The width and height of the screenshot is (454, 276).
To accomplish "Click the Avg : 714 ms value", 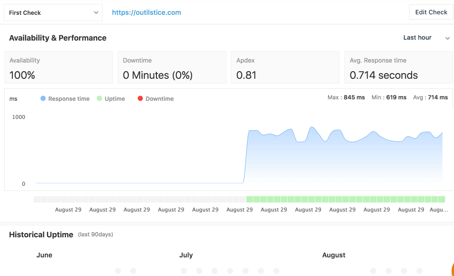I will click(430, 97).
